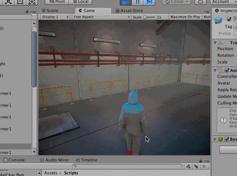The width and height of the screenshot is (237, 176).
Task: Click the Controller property label
Action: coord(227,77)
